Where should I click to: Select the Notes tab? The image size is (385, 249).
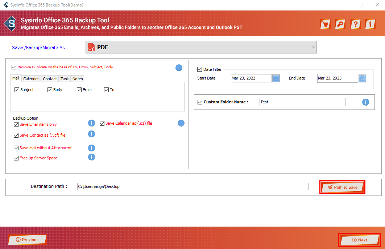[78, 79]
